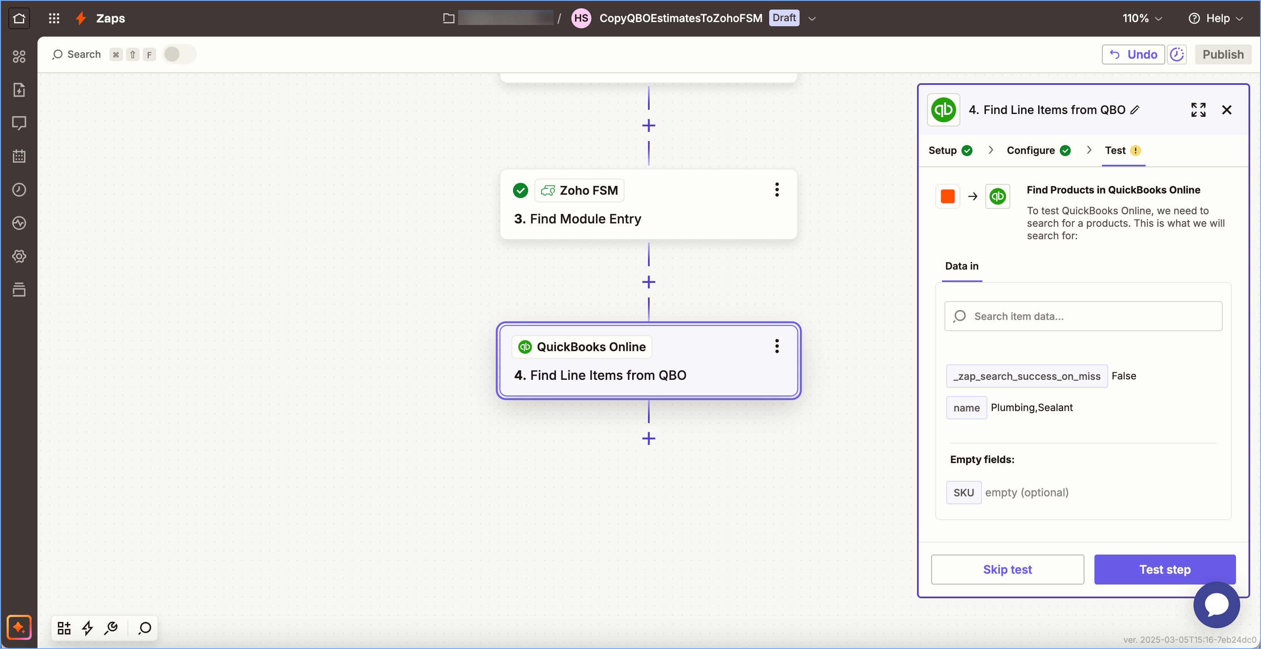Open the Help dropdown menu
Screen dimensions: 1261x649
(1216, 18)
